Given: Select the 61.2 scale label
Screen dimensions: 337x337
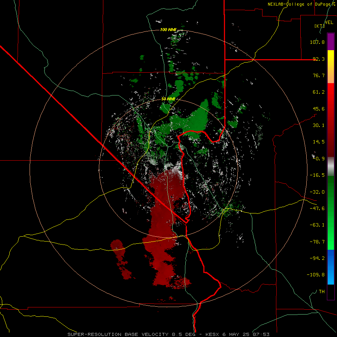Looking at the screenshot, I should coord(319,92).
